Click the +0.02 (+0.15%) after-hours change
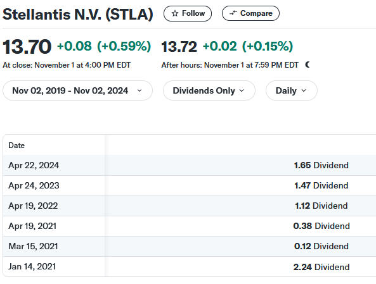The height and width of the screenshot is (284, 376). 248,46
